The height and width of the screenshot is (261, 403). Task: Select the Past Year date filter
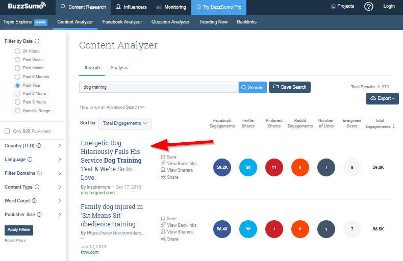coord(17,85)
